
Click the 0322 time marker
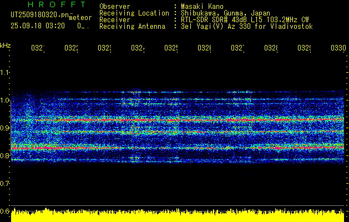[x=71, y=48]
